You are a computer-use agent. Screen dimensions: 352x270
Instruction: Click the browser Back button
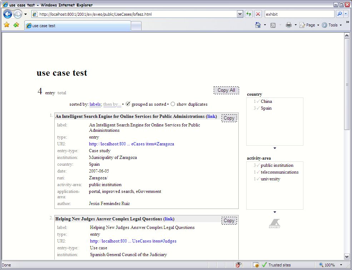pos(8,14)
